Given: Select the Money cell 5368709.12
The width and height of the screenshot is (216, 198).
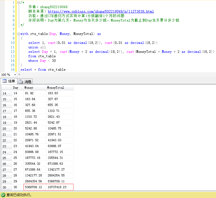Looking at the screenshot, I should [35, 187].
